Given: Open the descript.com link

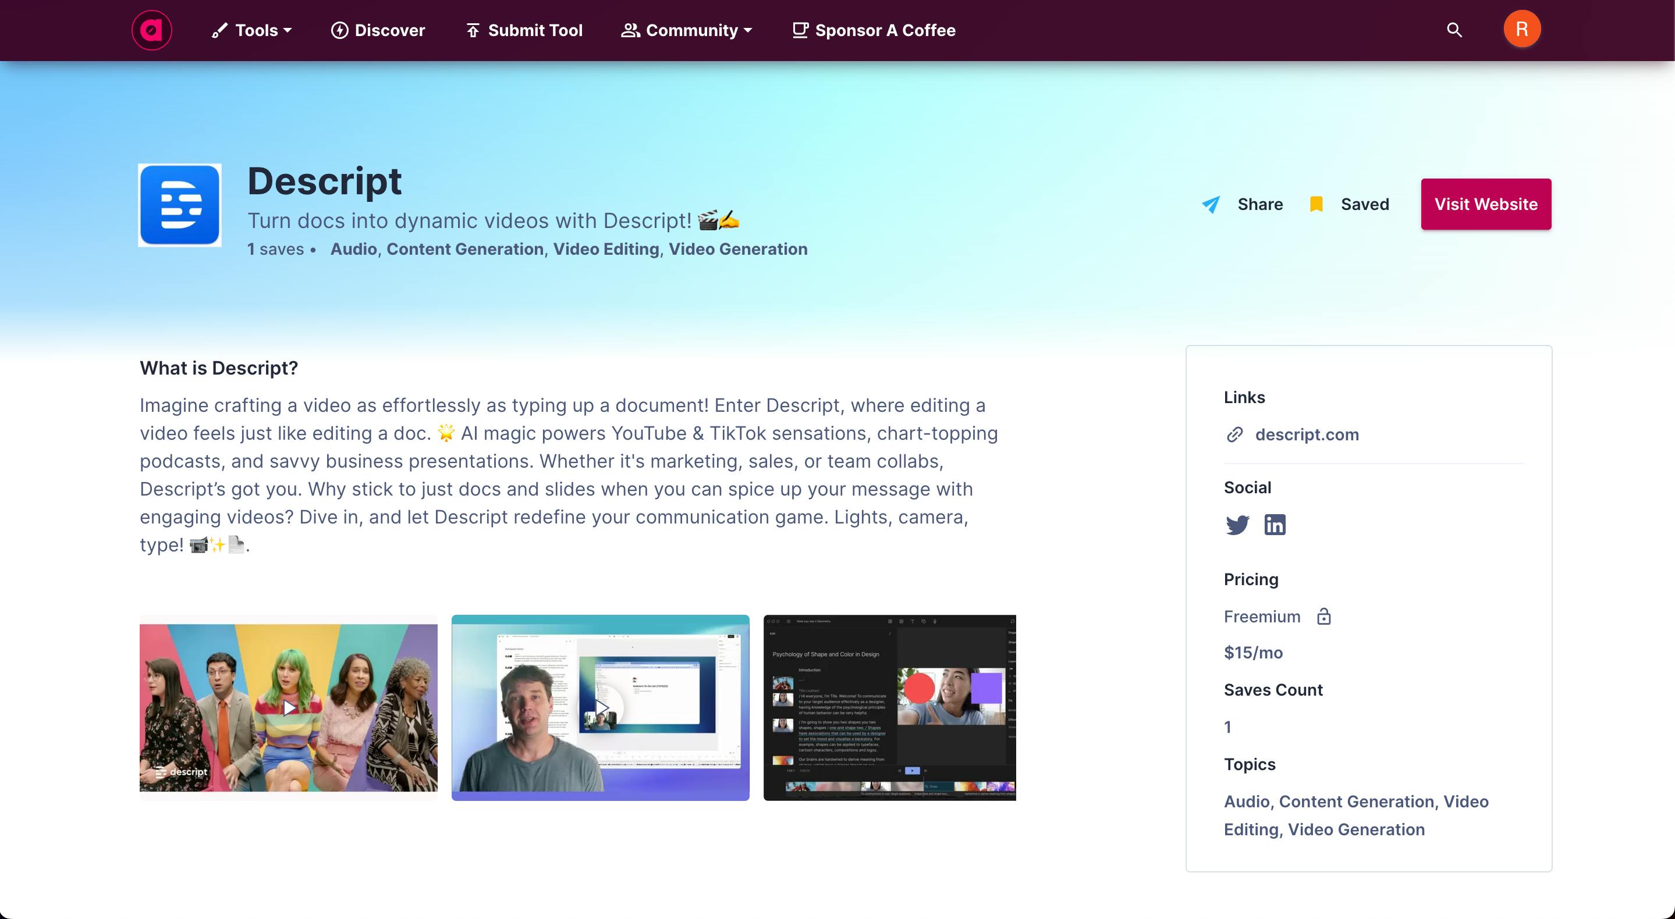Looking at the screenshot, I should [1307, 434].
